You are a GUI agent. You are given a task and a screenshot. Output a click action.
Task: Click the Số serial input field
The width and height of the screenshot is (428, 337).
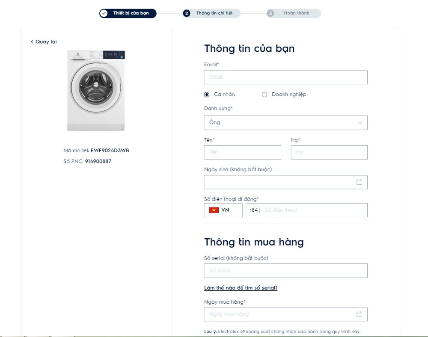[x=285, y=271]
